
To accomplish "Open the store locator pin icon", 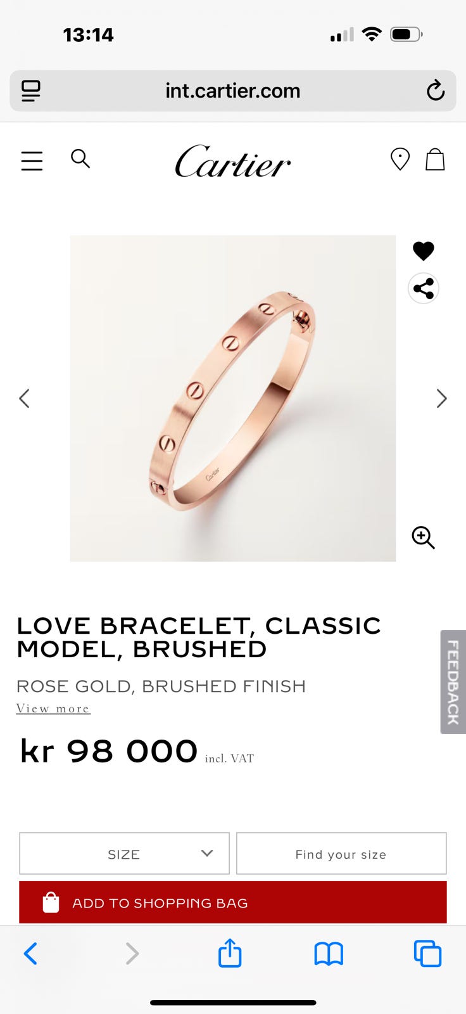I will 400,159.
